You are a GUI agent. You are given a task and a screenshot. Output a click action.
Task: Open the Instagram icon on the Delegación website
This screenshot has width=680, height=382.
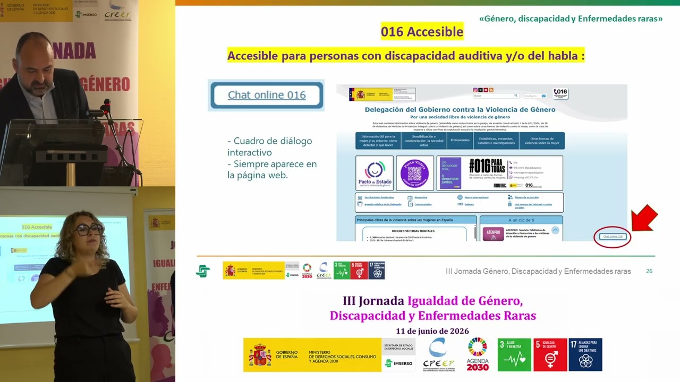point(475,90)
